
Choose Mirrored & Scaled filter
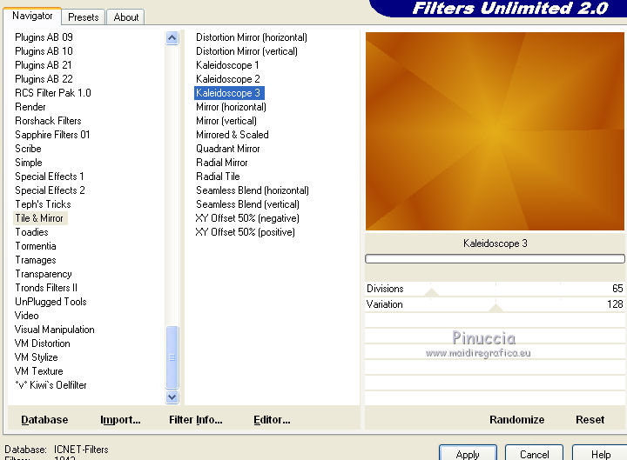(233, 135)
